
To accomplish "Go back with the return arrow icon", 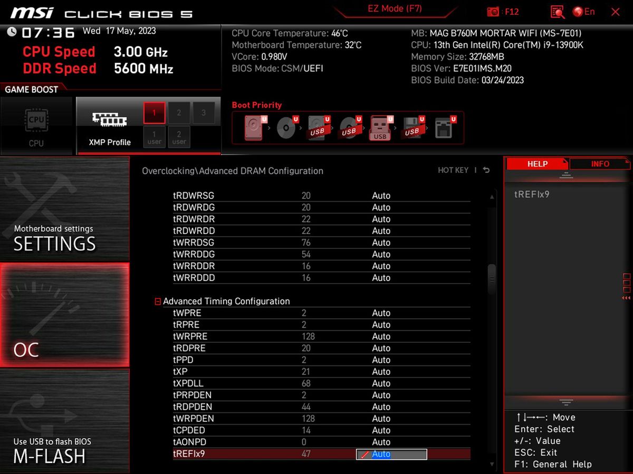I will tap(486, 170).
